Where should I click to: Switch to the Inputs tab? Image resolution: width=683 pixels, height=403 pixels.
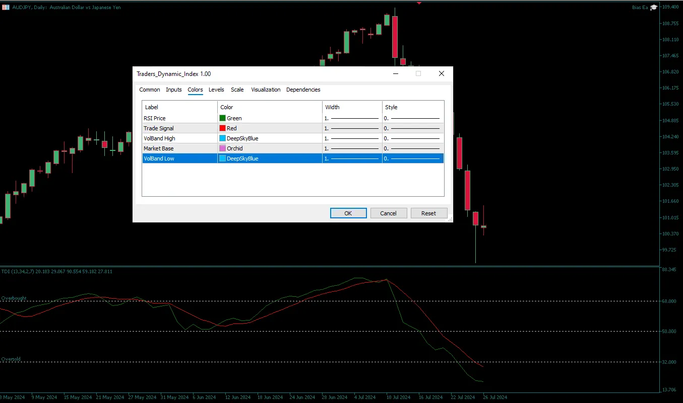173,90
